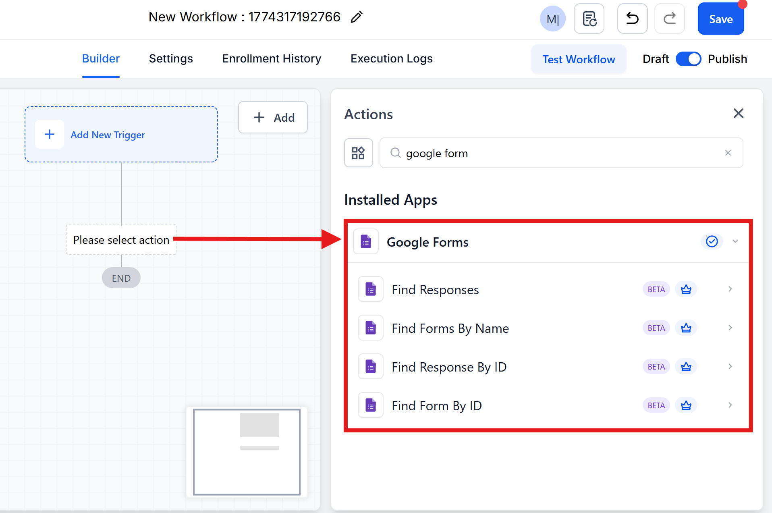
Task: Click the Find Responses action icon
Action: click(x=371, y=289)
